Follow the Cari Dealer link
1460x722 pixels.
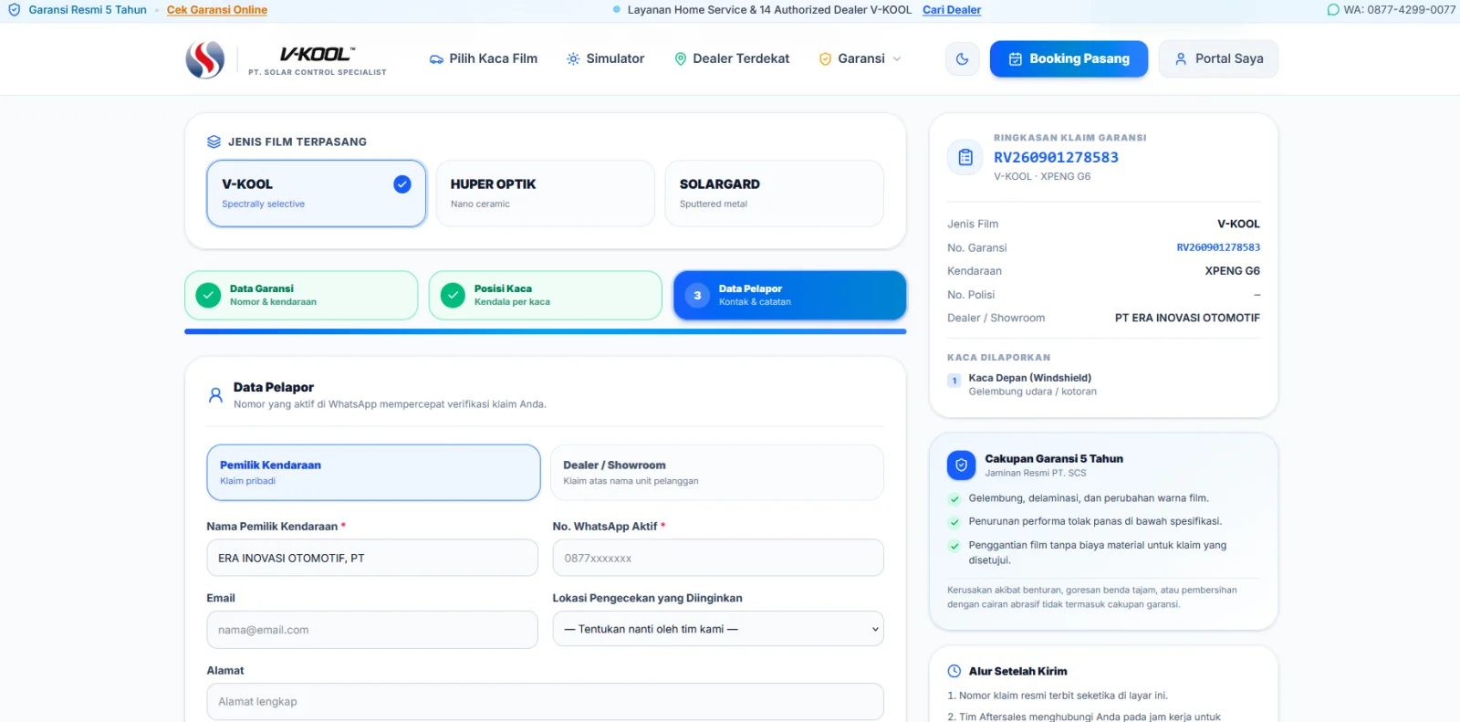point(952,10)
